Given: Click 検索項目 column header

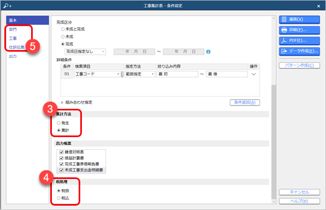Looking at the screenshot, I should [82, 66].
